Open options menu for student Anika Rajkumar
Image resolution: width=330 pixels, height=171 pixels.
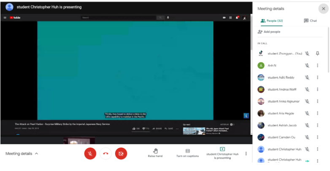coord(318,102)
